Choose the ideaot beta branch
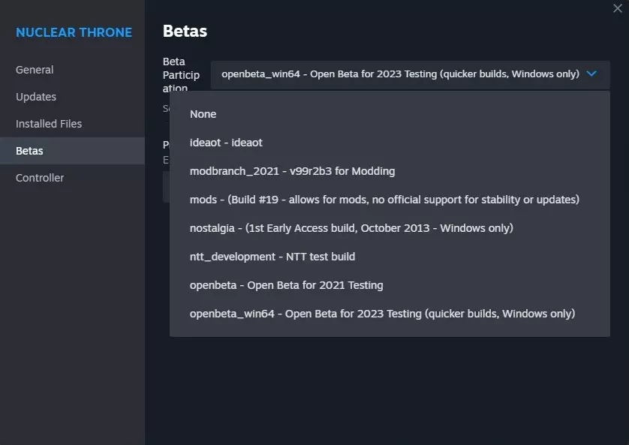Screen dimensions: 629x445 [226, 143]
